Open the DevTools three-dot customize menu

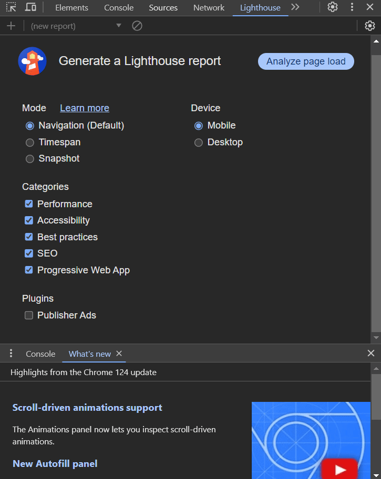[352, 7]
